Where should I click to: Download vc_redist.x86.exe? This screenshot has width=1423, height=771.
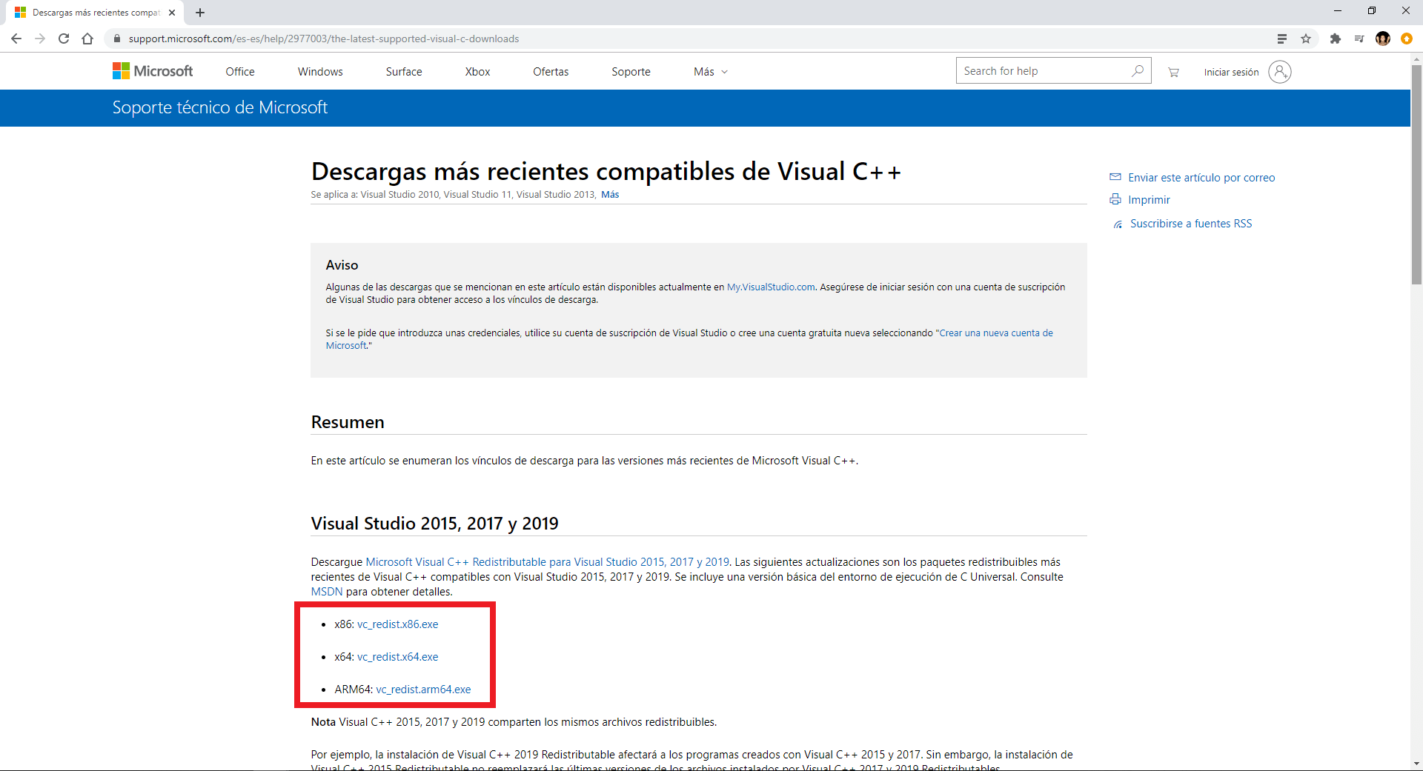(x=398, y=624)
